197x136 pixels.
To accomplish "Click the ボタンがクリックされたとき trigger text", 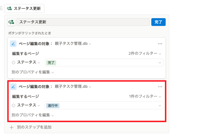I will pyautogui.click(x=30, y=33).
